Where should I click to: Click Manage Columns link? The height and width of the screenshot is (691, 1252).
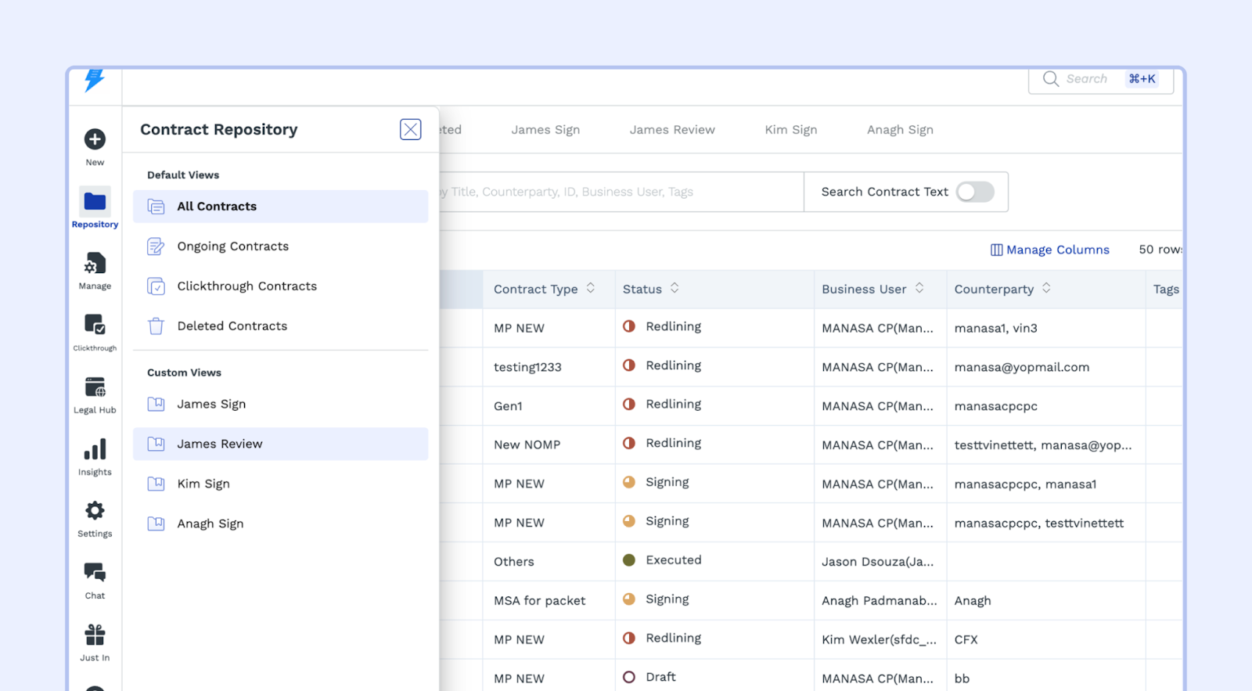coord(1049,250)
